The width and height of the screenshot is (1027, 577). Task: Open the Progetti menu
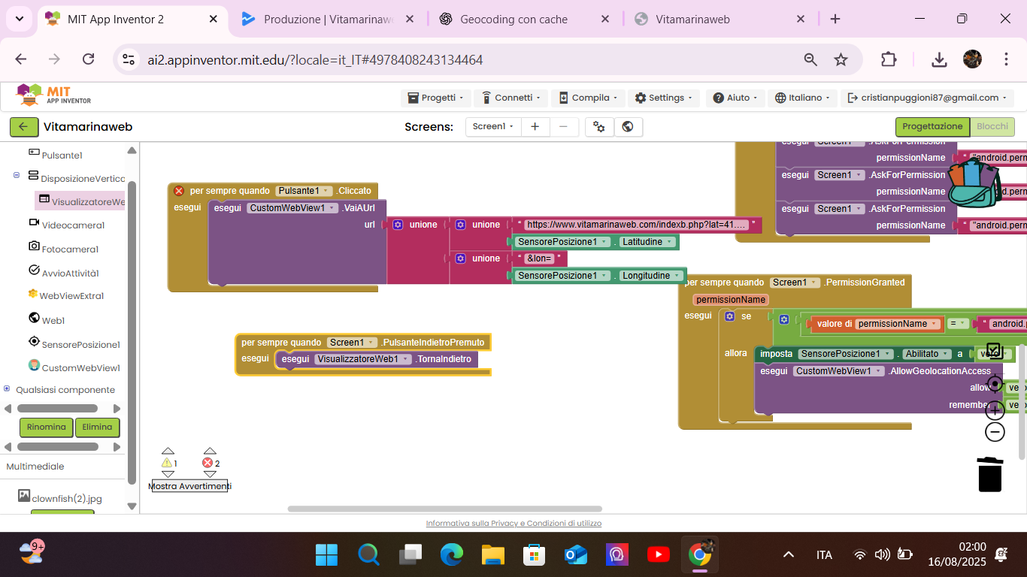point(436,98)
